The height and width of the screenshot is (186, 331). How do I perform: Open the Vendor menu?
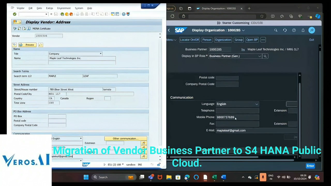[x=20, y=8]
